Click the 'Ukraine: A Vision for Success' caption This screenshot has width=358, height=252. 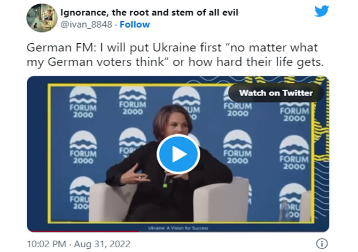coord(178,227)
